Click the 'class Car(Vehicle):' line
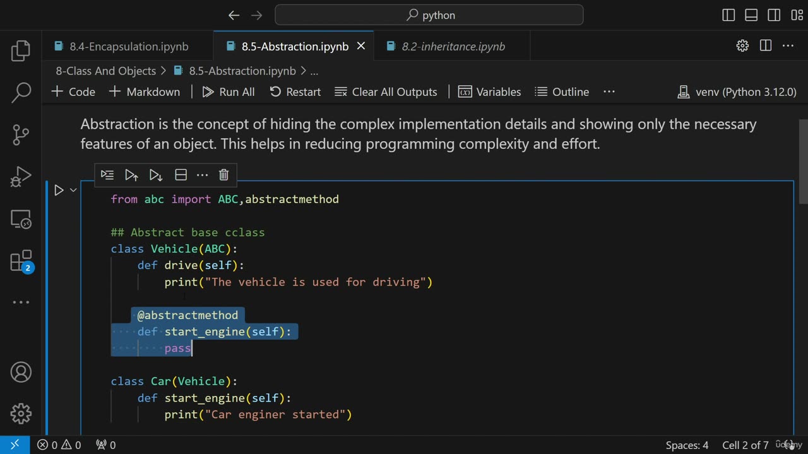Image resolution: width=808 pixels, height=454 pixels. pyautogui.click(x=174, y=381)
